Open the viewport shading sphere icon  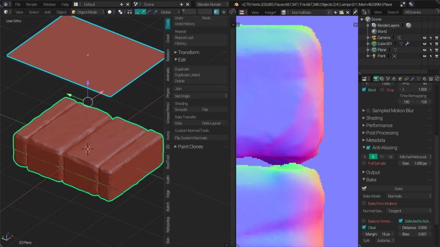[x=109, y=12]
